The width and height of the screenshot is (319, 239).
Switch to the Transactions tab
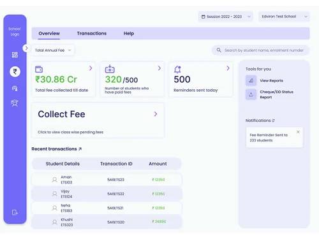click(x=92, y=33)
